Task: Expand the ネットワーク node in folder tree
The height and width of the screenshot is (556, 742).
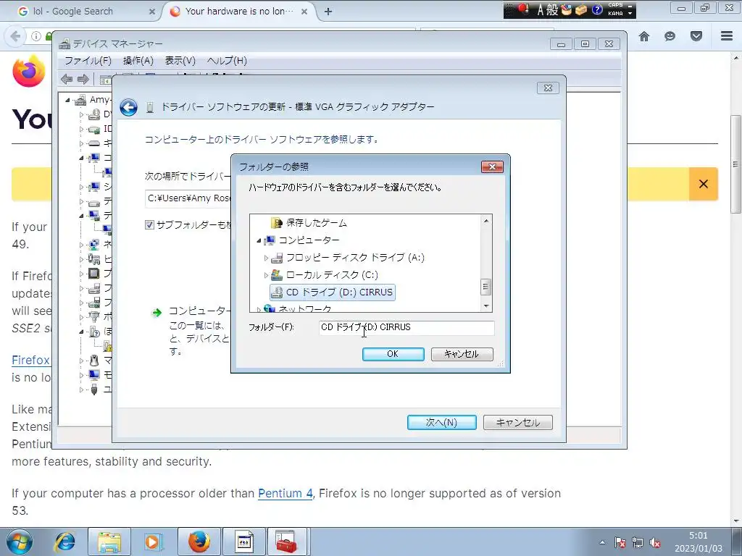Action: click(x=259, y=309)
